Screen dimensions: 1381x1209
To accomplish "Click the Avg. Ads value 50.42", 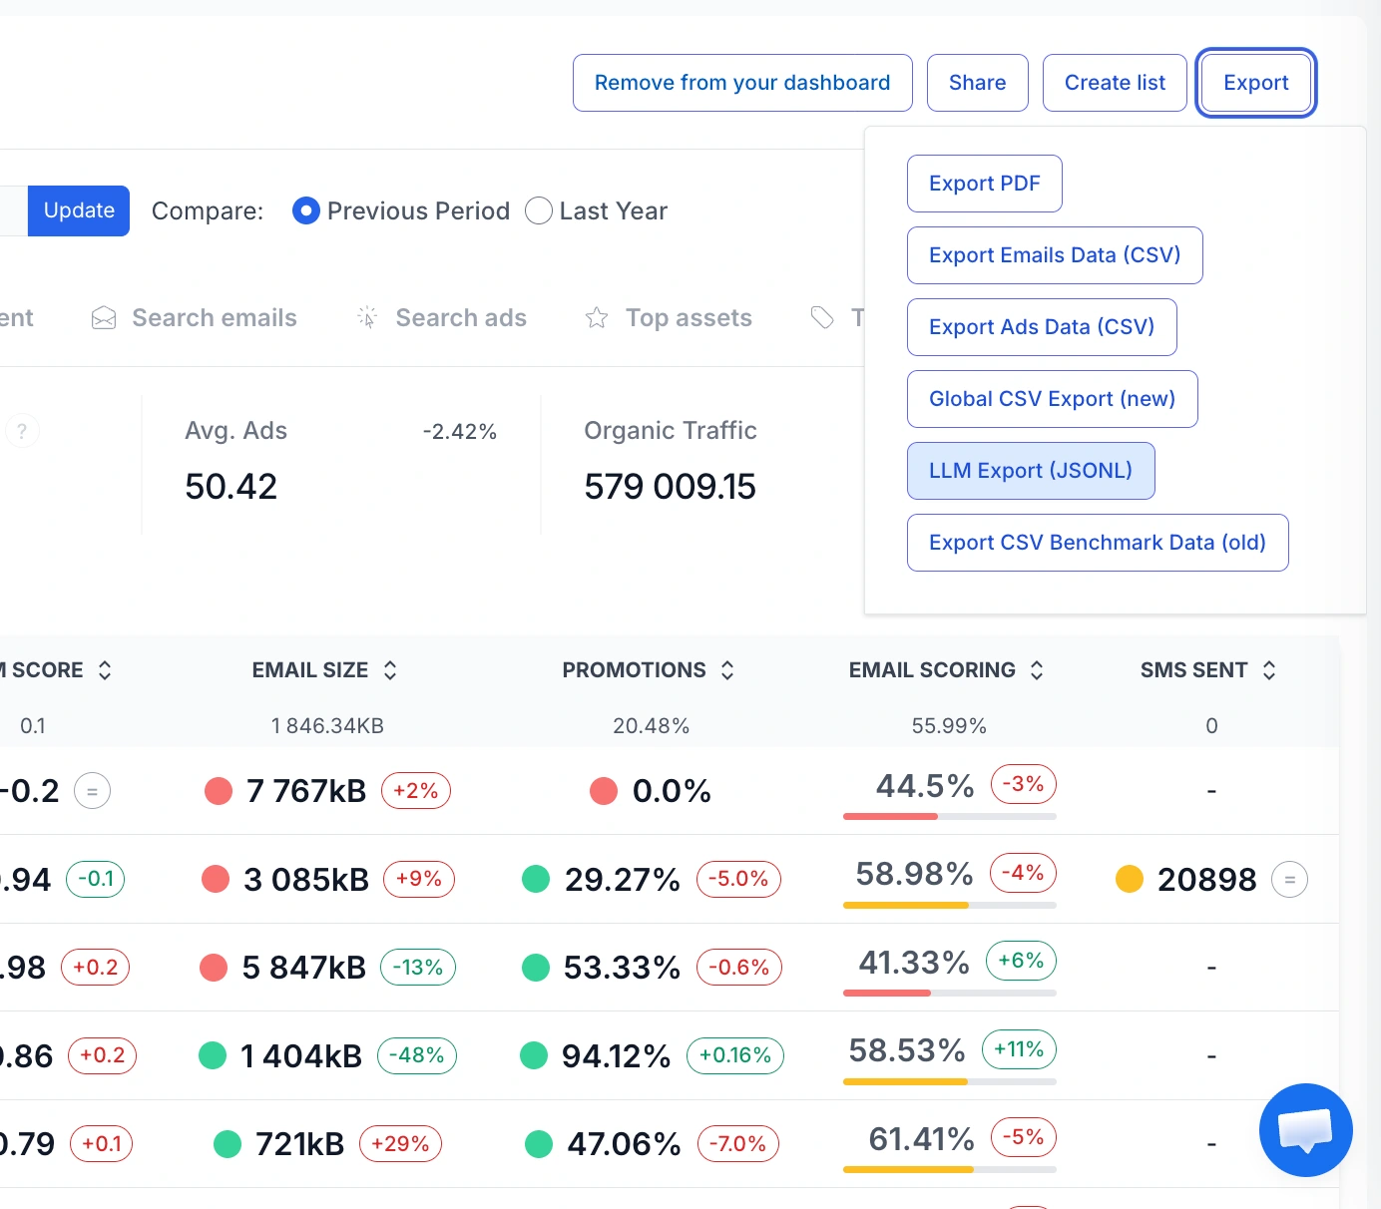I will [x=231, y=487].
